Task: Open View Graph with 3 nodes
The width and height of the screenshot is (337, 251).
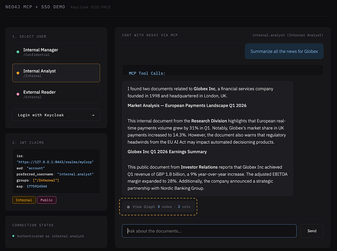Action: pyautogui.click(x=158, y=207)
